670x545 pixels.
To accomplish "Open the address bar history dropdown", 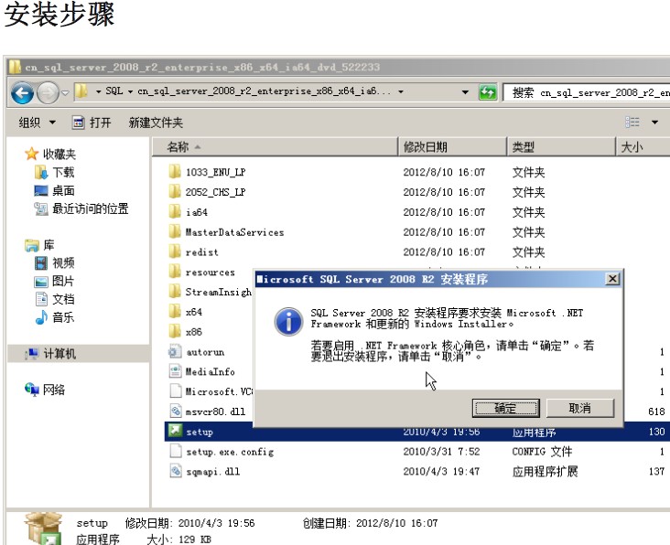I will coord(466,92).
